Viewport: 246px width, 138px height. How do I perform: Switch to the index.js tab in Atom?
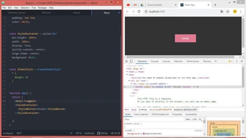[76, 13]
